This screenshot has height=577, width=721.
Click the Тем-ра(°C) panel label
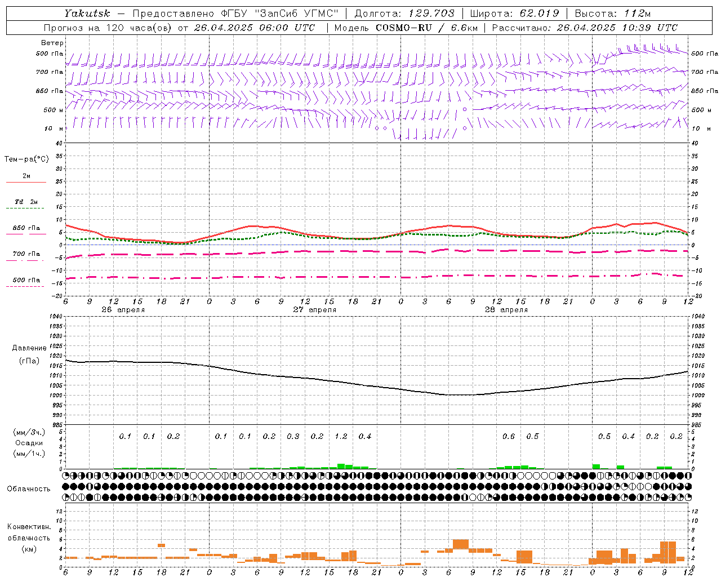pos(26,159)
